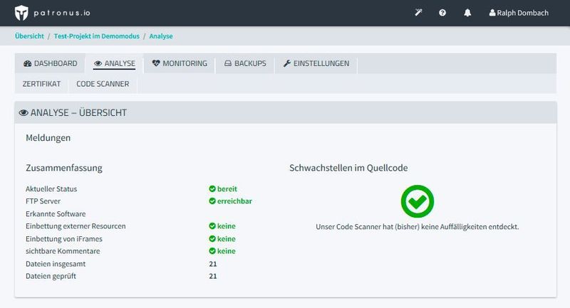570x308 pixels.
Task: Click the Meldungen heading
Action: [x=48, y=138]
